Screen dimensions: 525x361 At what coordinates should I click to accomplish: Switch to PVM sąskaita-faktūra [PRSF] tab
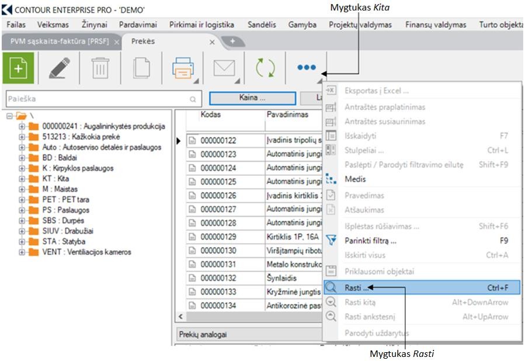point(60,41)
